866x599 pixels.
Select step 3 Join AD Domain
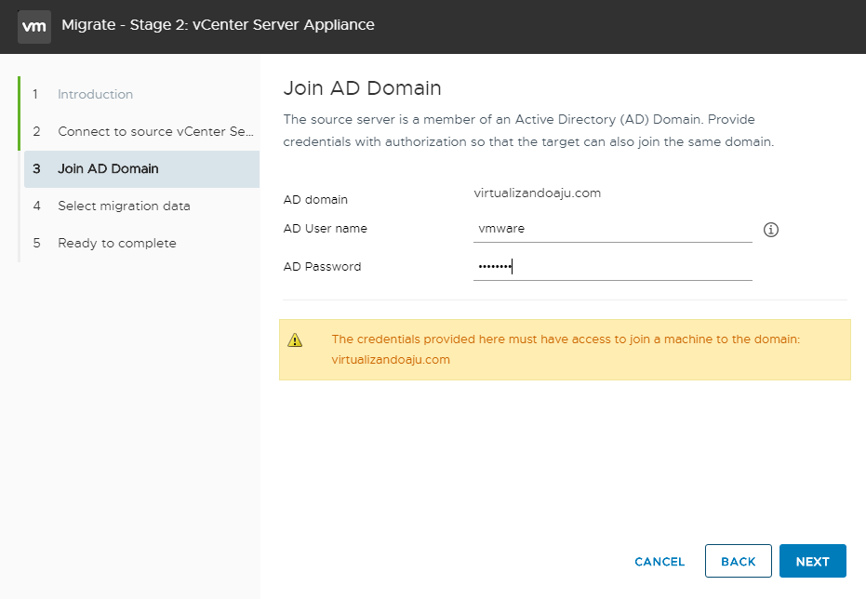pos(108,169)
